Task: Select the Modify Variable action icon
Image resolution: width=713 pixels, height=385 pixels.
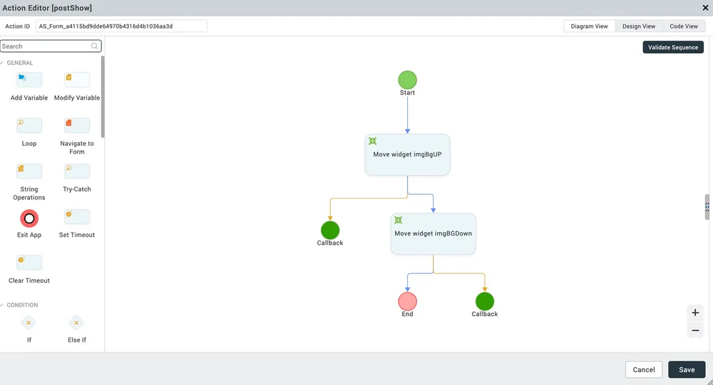Action: (77, 80)
